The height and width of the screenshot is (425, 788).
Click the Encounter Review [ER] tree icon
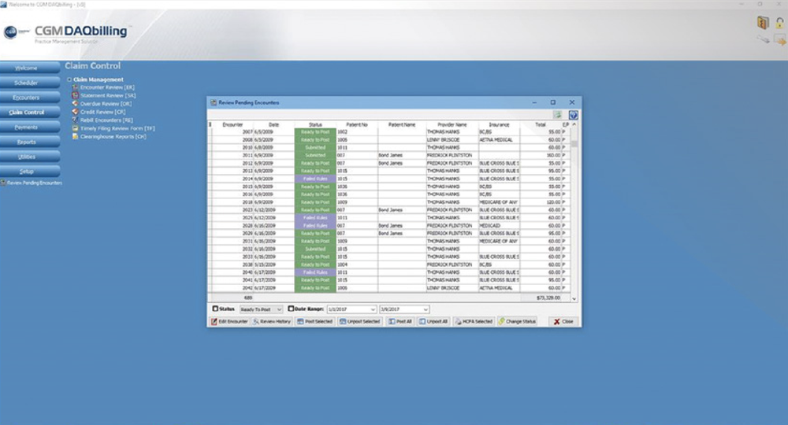(76, 87)
